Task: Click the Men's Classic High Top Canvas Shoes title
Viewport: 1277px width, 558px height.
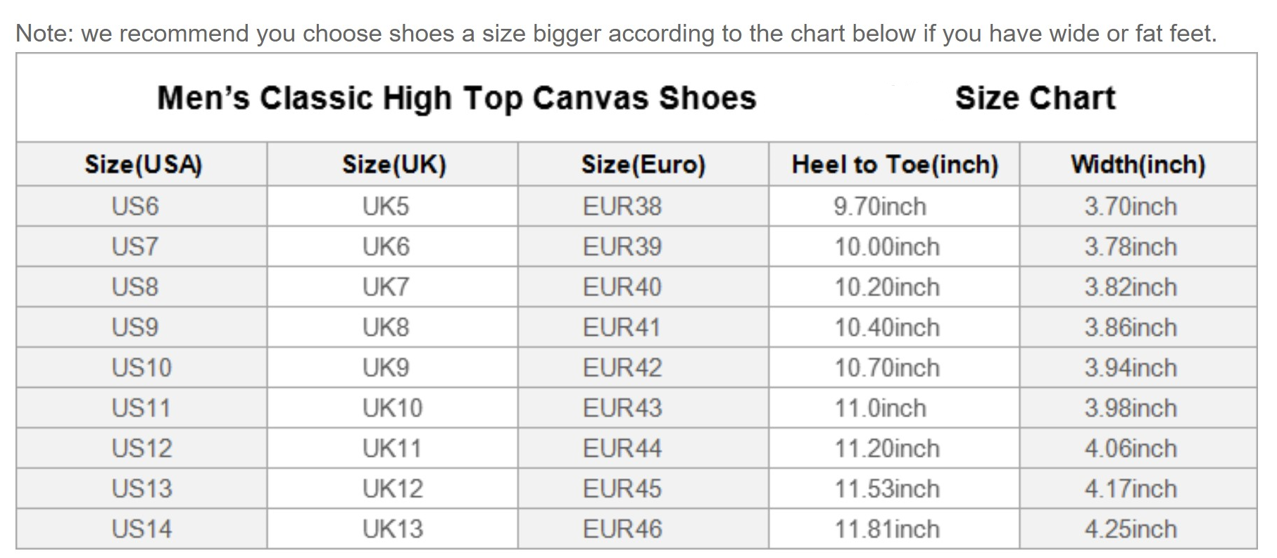Action: coord(456,98)
